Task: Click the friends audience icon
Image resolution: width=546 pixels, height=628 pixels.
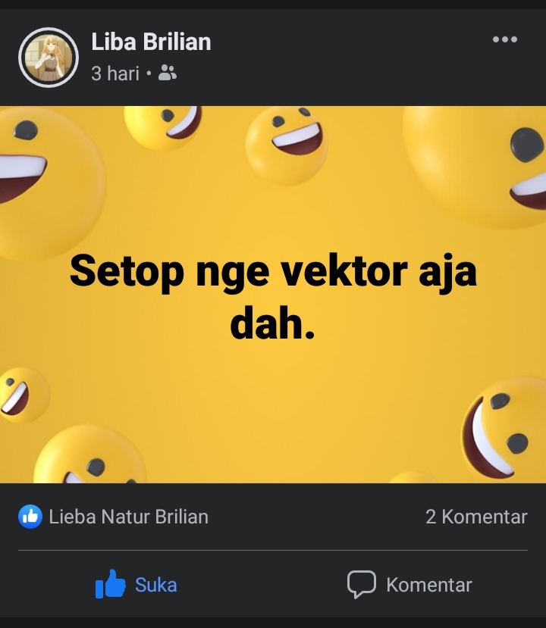Action: point(167,73)
